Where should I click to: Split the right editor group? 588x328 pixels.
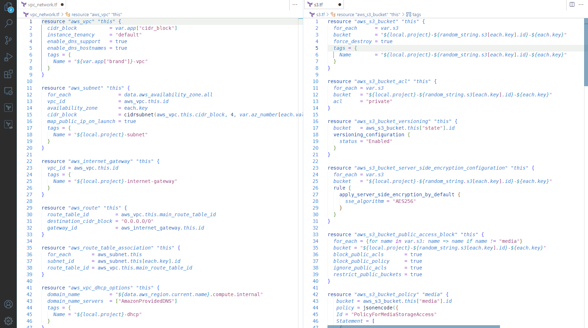point(572,5)
